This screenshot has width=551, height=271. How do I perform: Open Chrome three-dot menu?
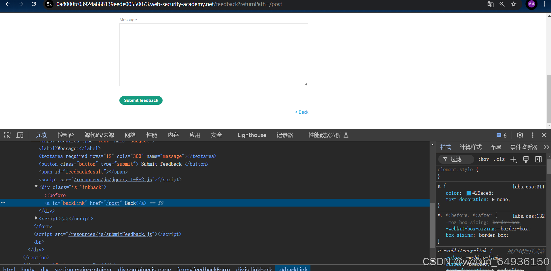544,4
